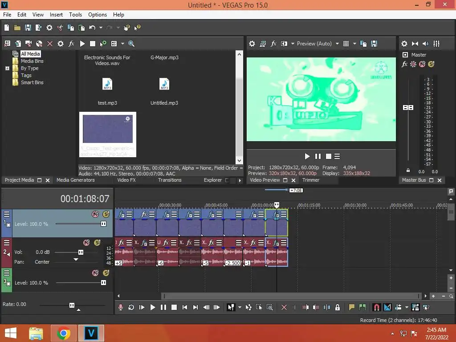Open Preview (Auto) quality dropdown
The height and width of the screenshot is (342, 456).
pyautogui.click(x=337, y=44)
